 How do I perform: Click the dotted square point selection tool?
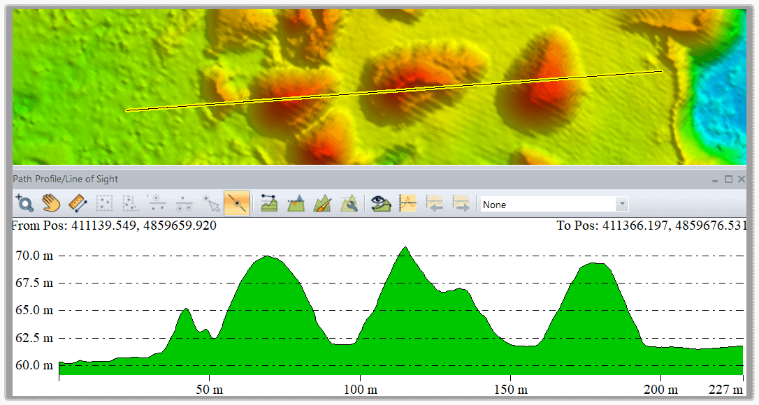point(104,204)
